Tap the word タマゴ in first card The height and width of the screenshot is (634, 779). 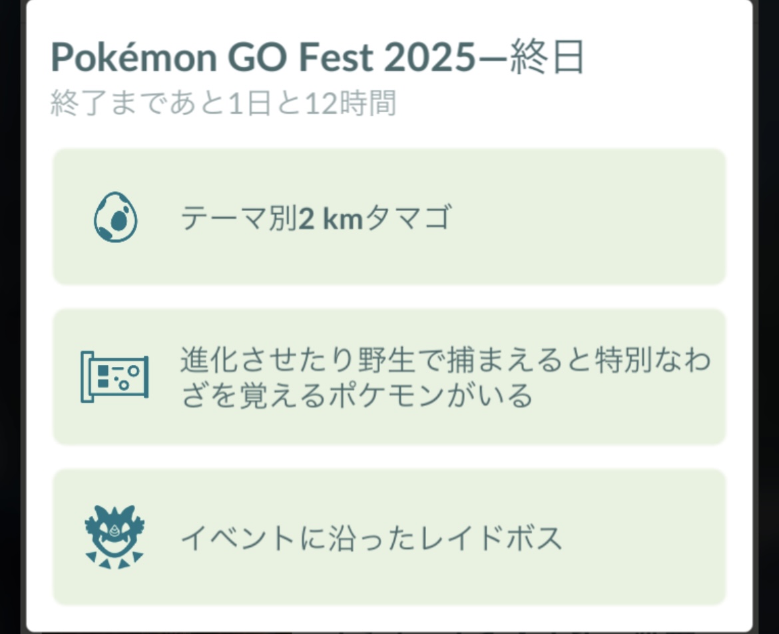coord(407,218)
